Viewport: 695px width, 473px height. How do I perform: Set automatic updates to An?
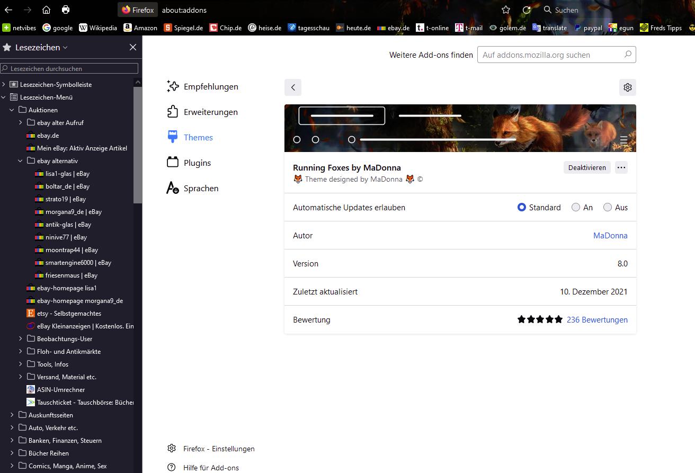pos(576,208)
